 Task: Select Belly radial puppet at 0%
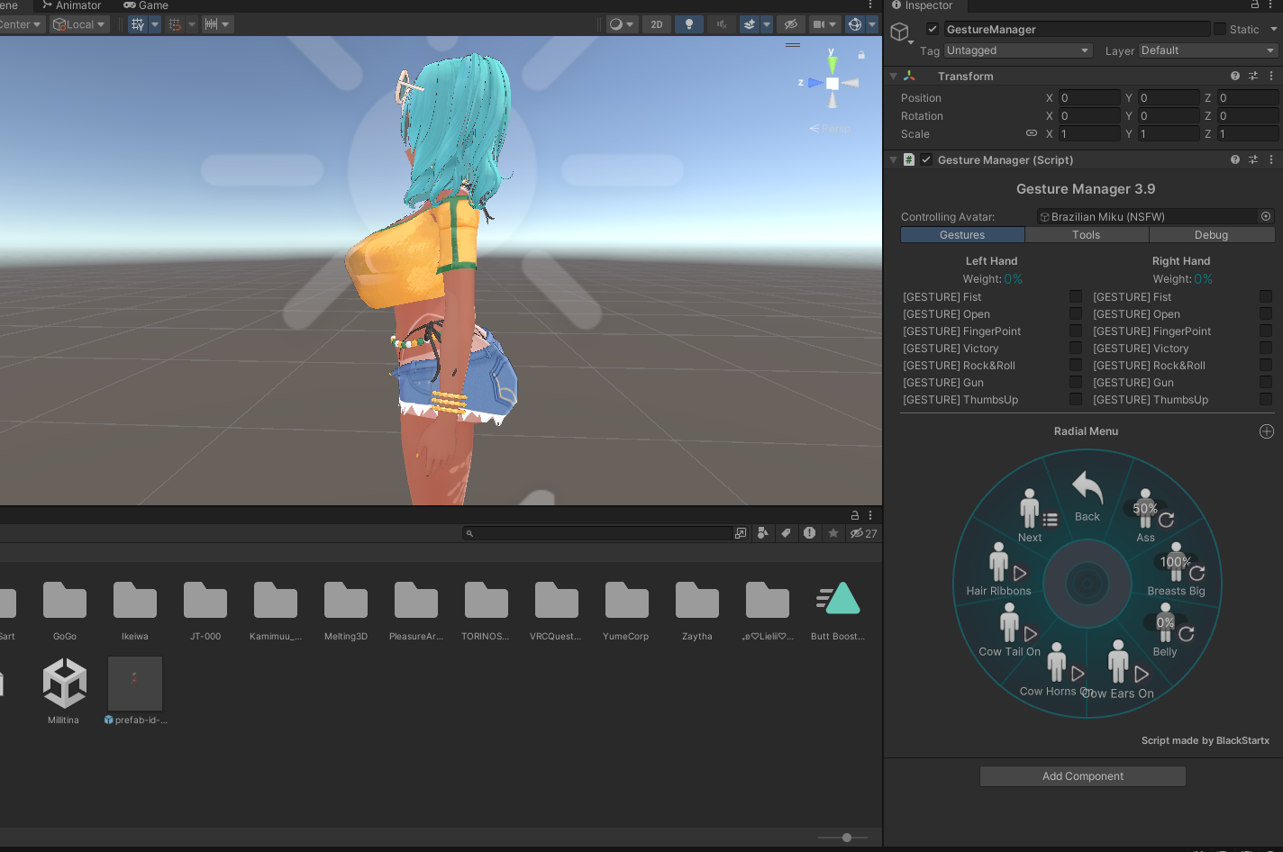1166,630
